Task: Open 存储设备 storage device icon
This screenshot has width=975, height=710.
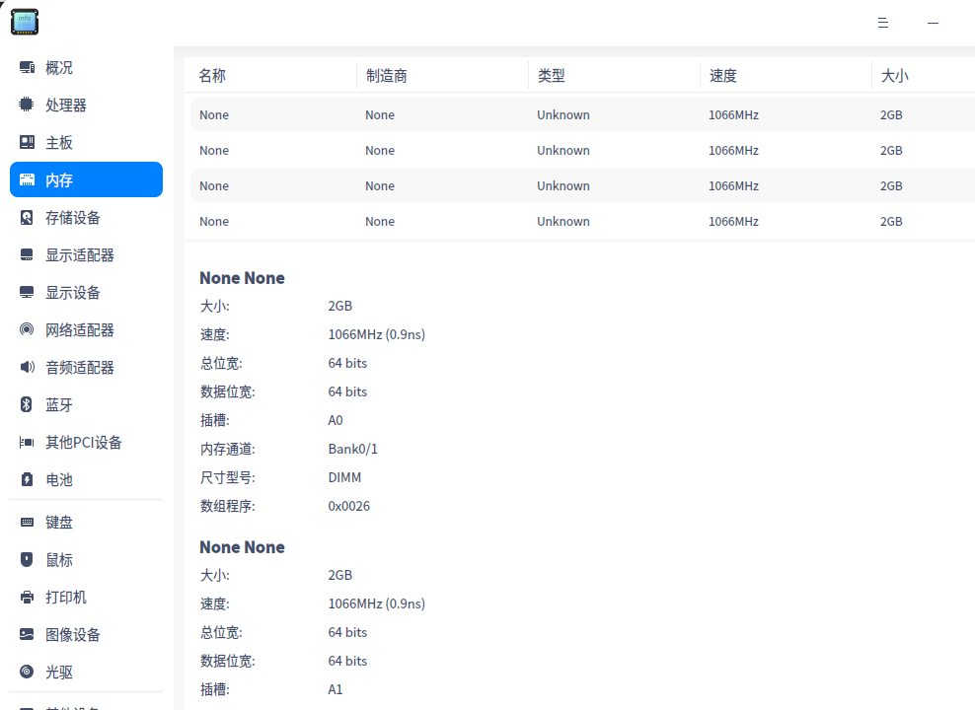Action: pyautogui.click(x=27, y=217)
